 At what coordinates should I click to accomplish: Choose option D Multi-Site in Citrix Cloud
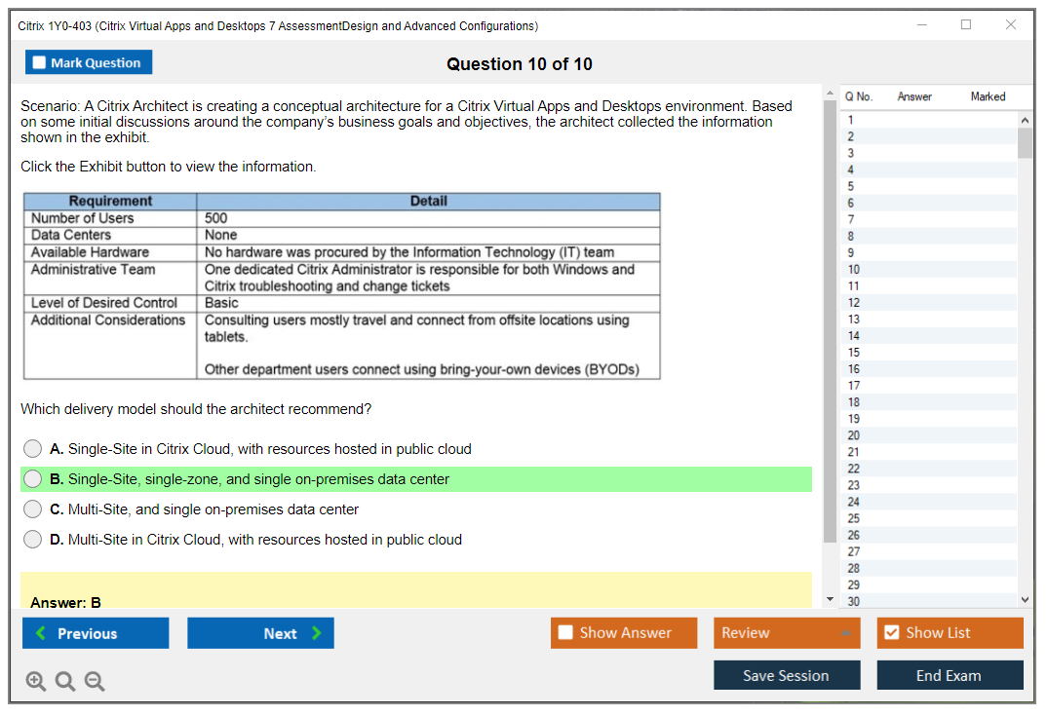[x=33, y=540]
